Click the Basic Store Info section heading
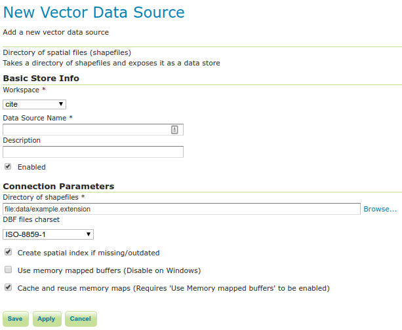The image size is (402, 330). (x=41, y=78)
